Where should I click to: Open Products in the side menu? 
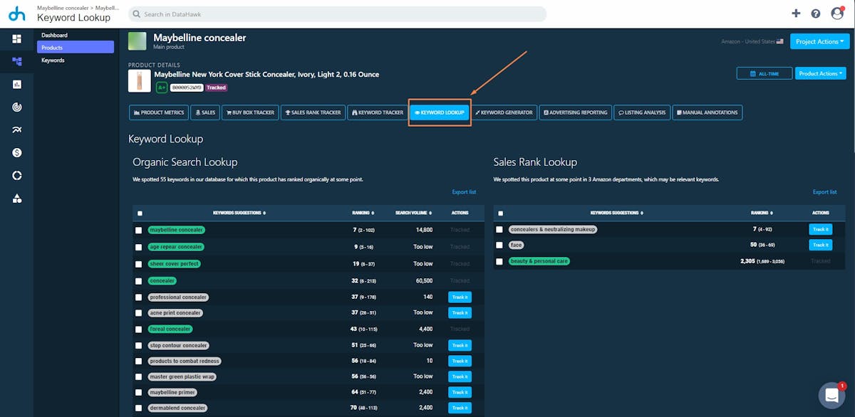pos(76,48)
